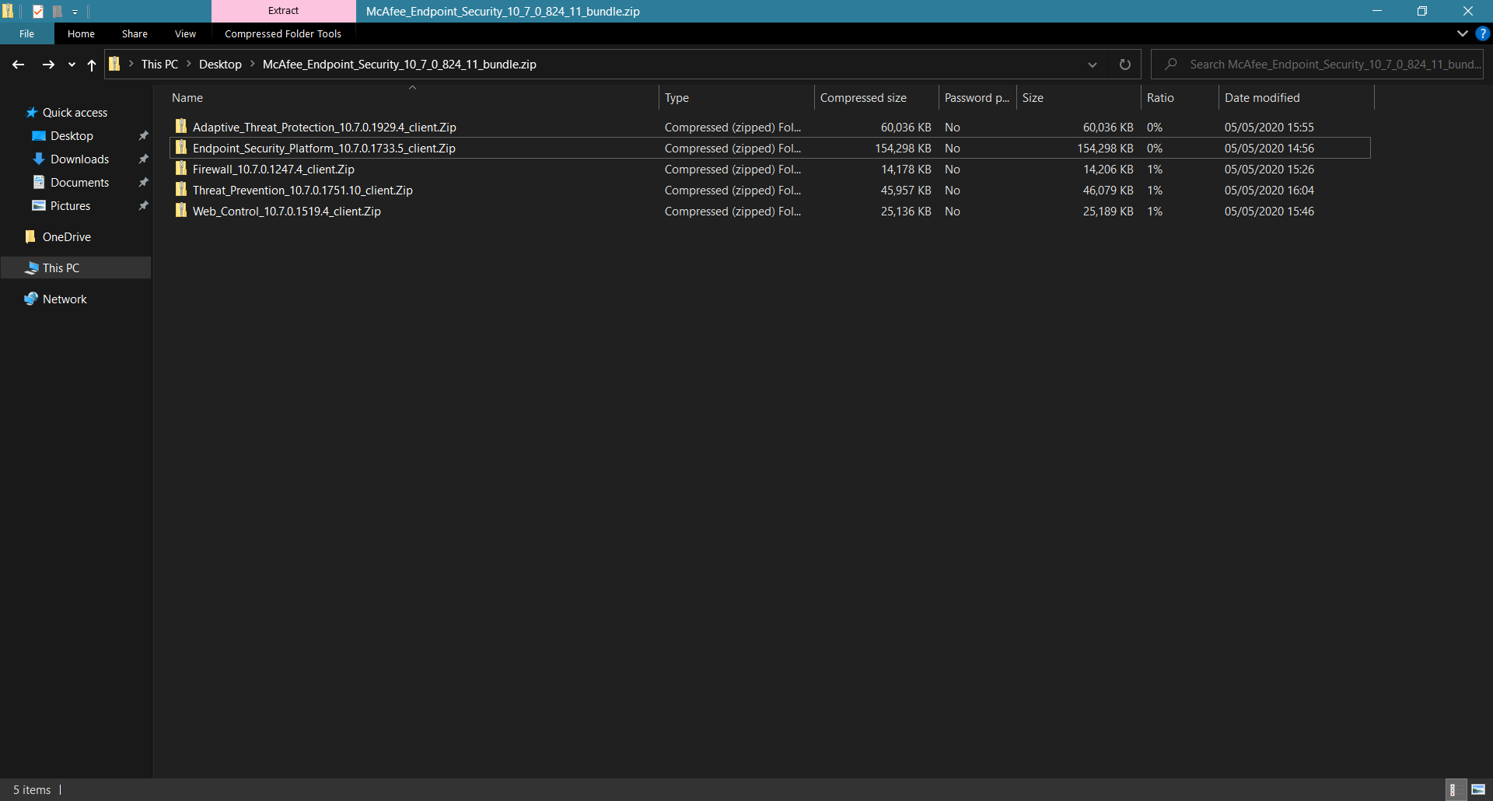Sort by the Password protected column header
Screen dimensions: 1493x801
click(x=977, y=98)
